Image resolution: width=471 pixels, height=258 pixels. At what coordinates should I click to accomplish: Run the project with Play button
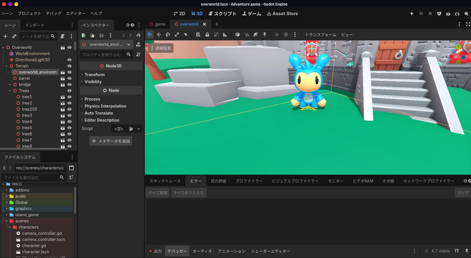click(412, 13)
